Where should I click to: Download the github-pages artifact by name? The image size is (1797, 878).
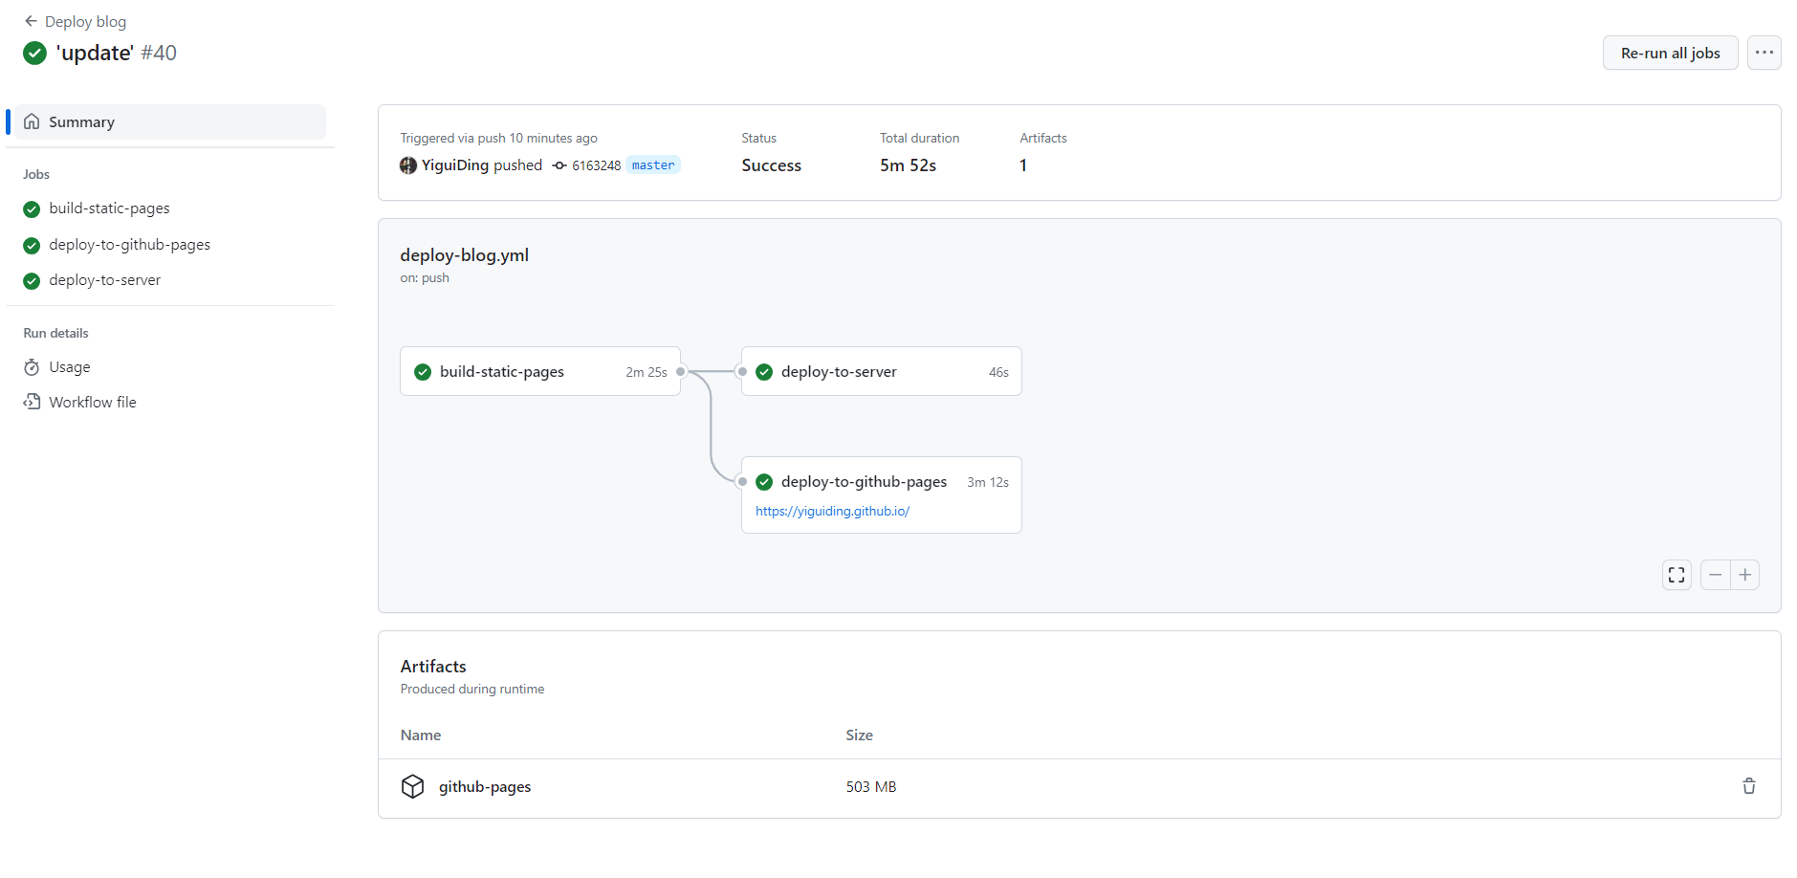(485, 787)
